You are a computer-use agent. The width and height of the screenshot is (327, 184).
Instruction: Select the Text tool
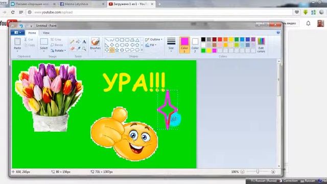tap(84, 41)
